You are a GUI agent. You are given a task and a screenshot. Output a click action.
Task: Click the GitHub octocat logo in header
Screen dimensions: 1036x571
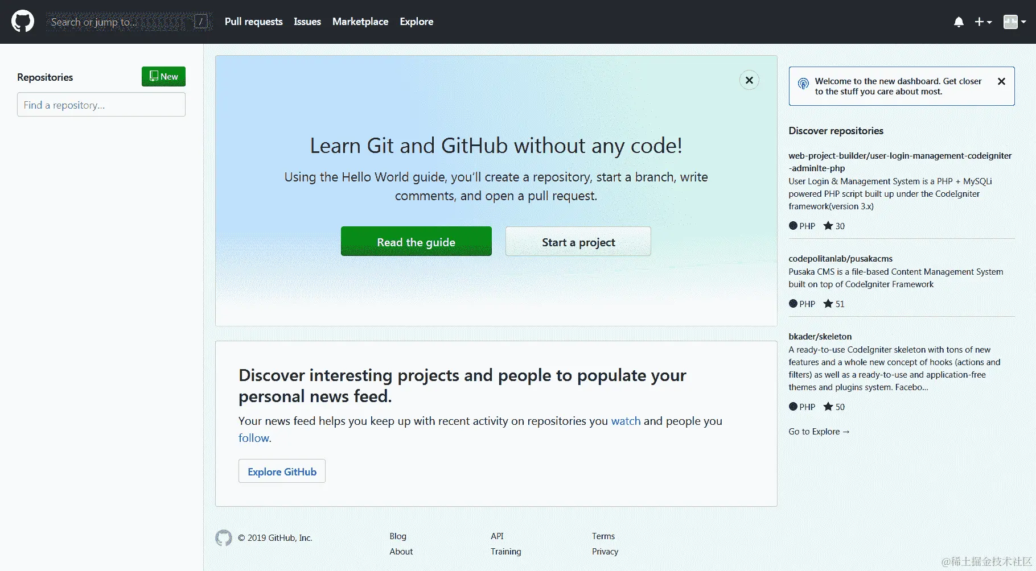coord(23,22)
